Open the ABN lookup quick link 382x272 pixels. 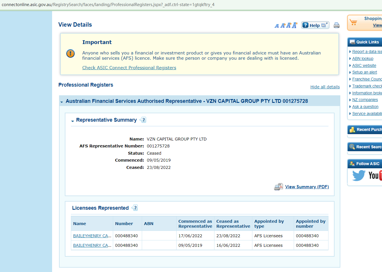coord(363,59)
